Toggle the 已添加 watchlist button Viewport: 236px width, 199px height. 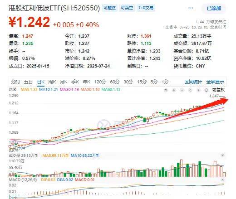coord(214,8)
